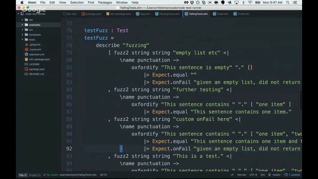Open Notification Center list icon
318x179 pixels.
click(295, 2)
